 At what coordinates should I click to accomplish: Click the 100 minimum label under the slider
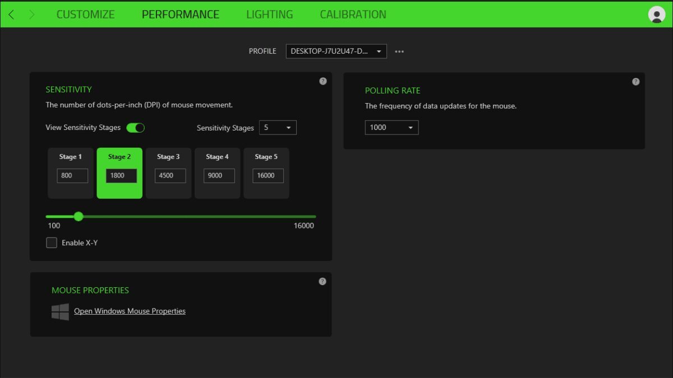click(x=54, y=226)
